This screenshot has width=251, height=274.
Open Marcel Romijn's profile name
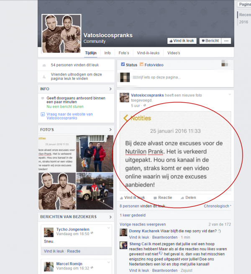pos(69,264)
